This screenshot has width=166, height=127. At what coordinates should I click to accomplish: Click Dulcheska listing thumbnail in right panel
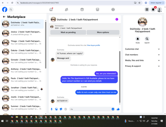[x=142, y=22]
